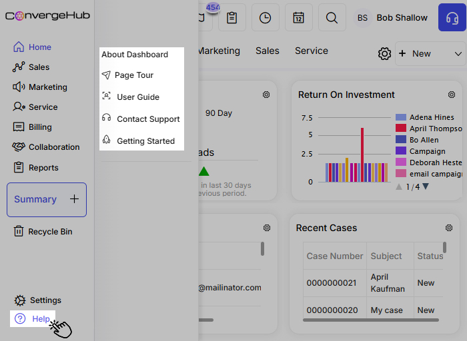This screenshot has width=467, height=341.
Task: Choose Contact Support in help menu
Action: [147, 119]
